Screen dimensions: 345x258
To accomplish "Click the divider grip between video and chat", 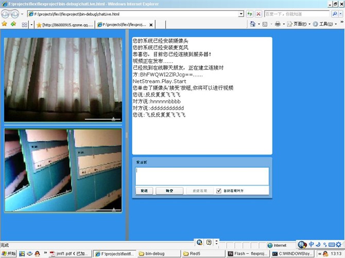I will point(127,135).
